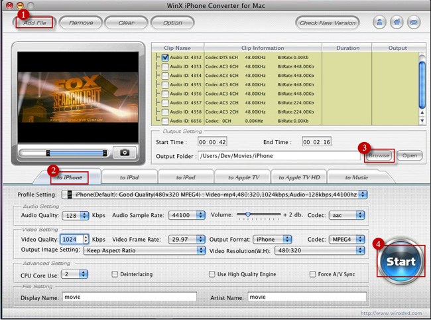
Task: Uncheck Audio ID 4352 checkbox
Action: (x=165, y=58)
